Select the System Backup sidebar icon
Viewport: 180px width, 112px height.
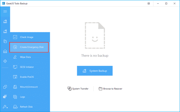click(5, 31)
